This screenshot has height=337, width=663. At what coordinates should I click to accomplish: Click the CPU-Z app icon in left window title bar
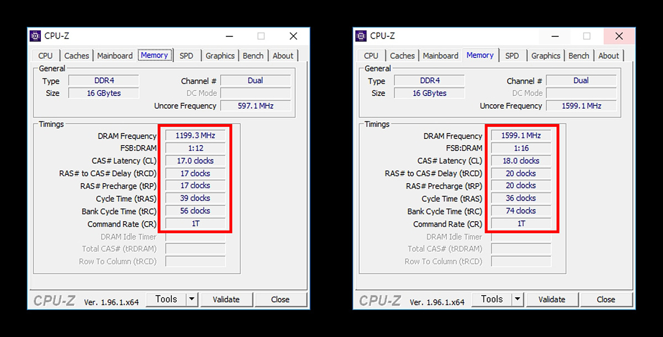35,36
